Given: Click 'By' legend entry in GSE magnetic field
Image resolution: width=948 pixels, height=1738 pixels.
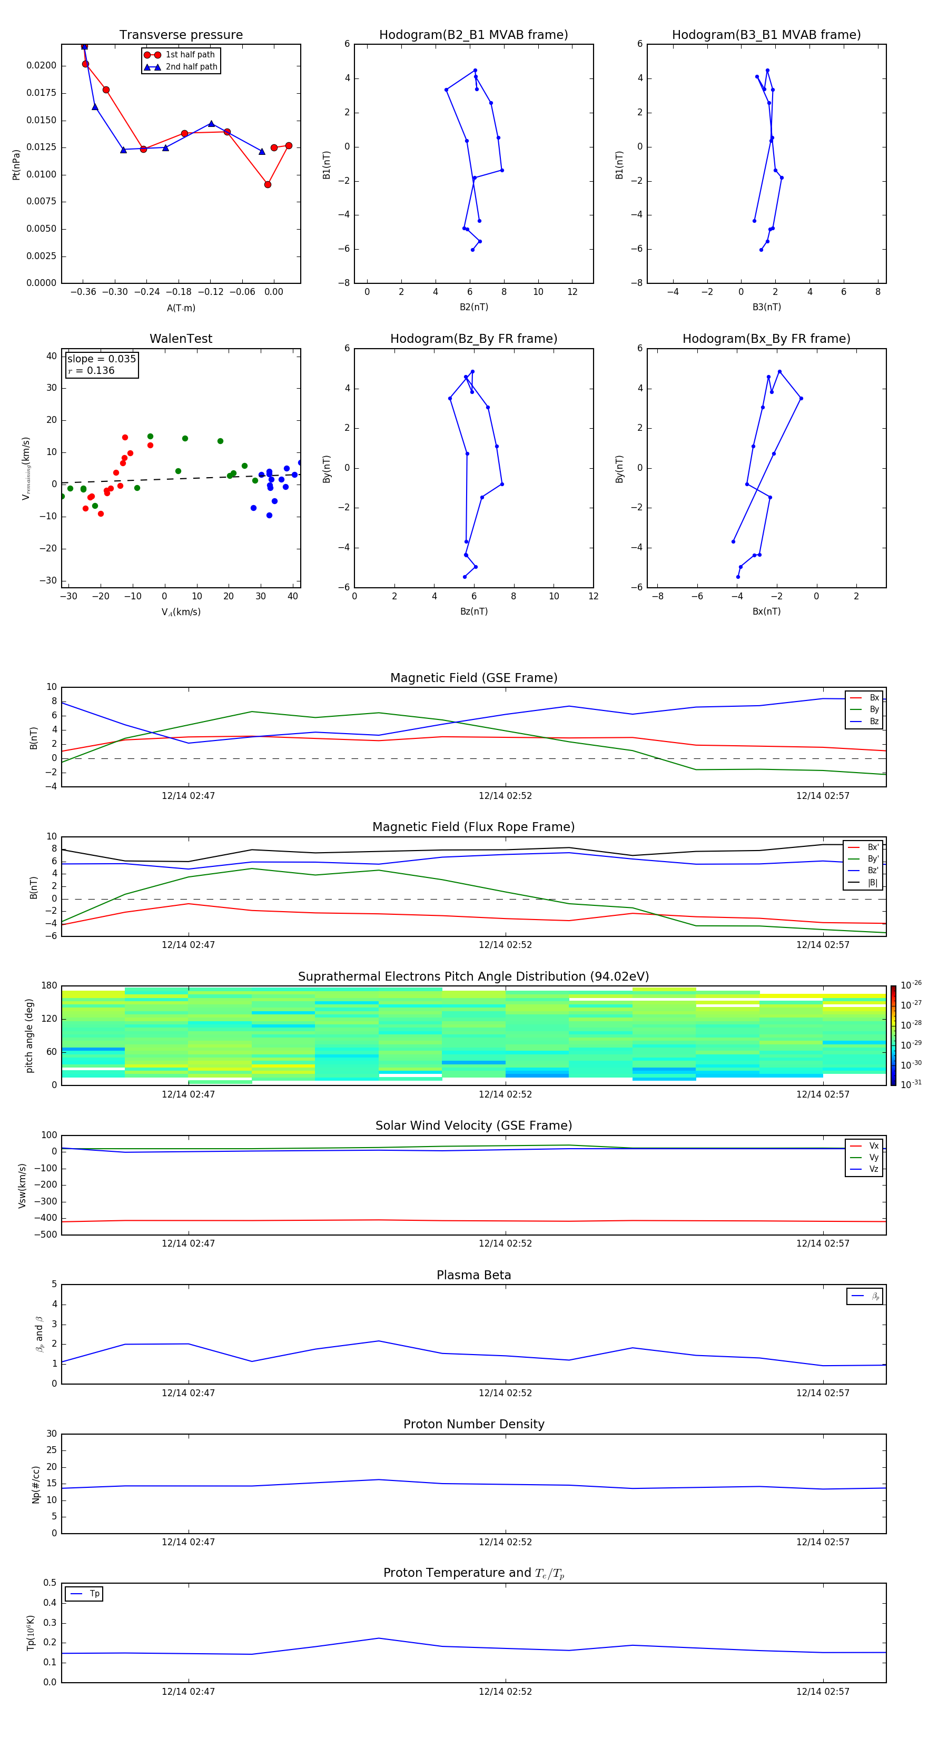Looking at the screenshot, I should (x=864, y=709).
